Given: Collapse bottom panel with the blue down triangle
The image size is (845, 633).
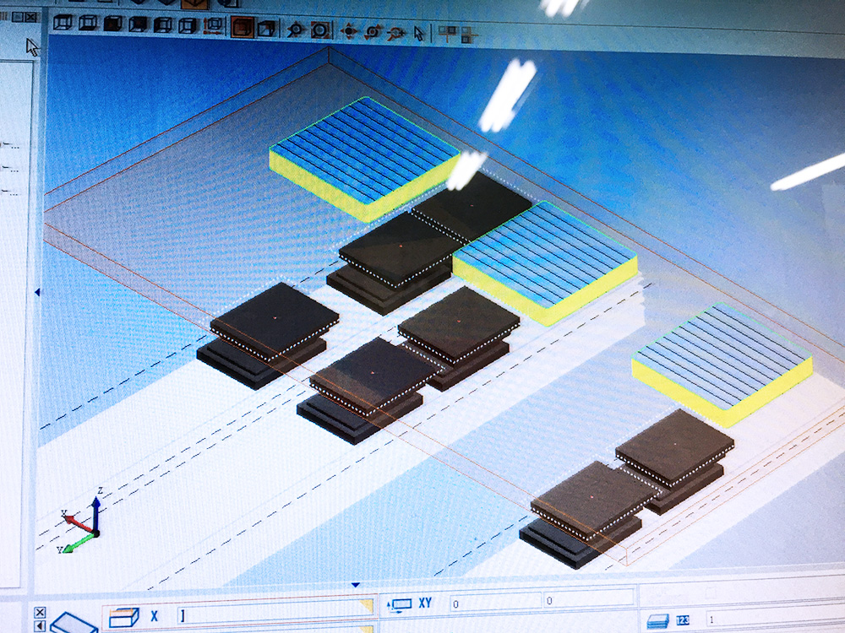Looking at the screenshot, I should pyautogui.click(x=355, y=585).
